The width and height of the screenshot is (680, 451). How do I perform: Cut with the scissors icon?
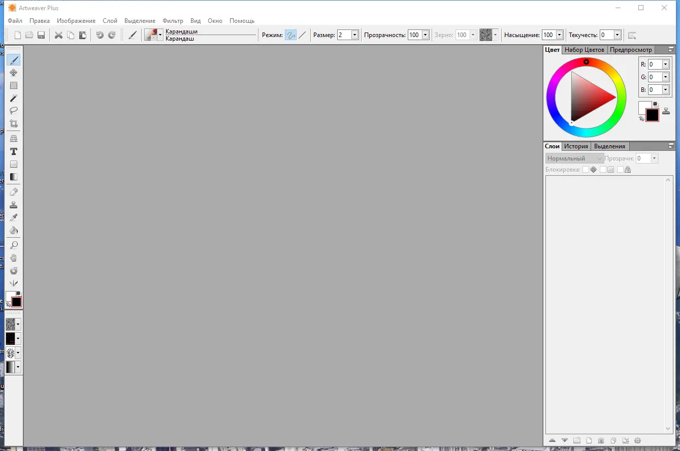click(x=58, y=35)
